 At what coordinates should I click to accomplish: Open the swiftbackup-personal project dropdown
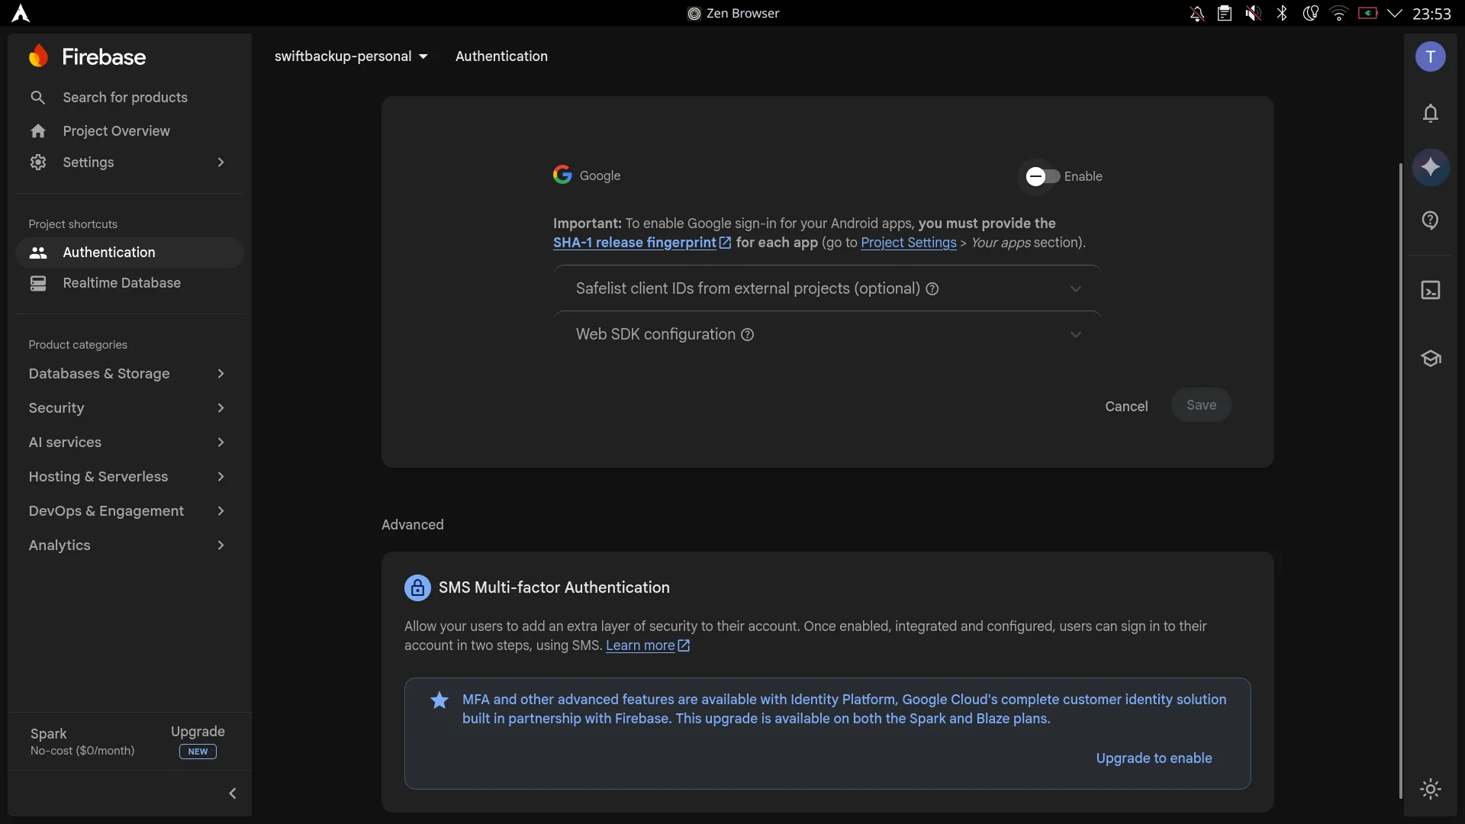(351, 56)
